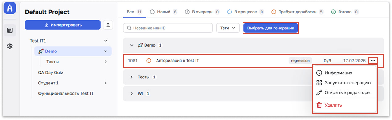Click the ID 1081 cell
The image size is (392, 120).
133,61
